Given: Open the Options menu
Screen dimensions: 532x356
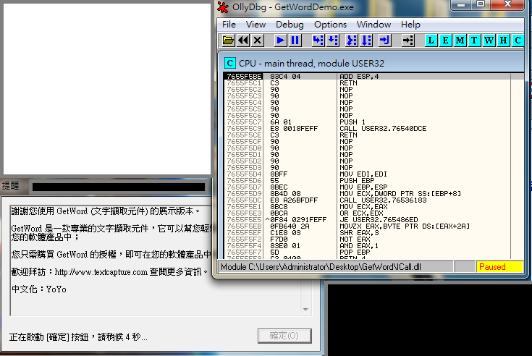Looking at the screenshot, I should (x=330, y=25).
